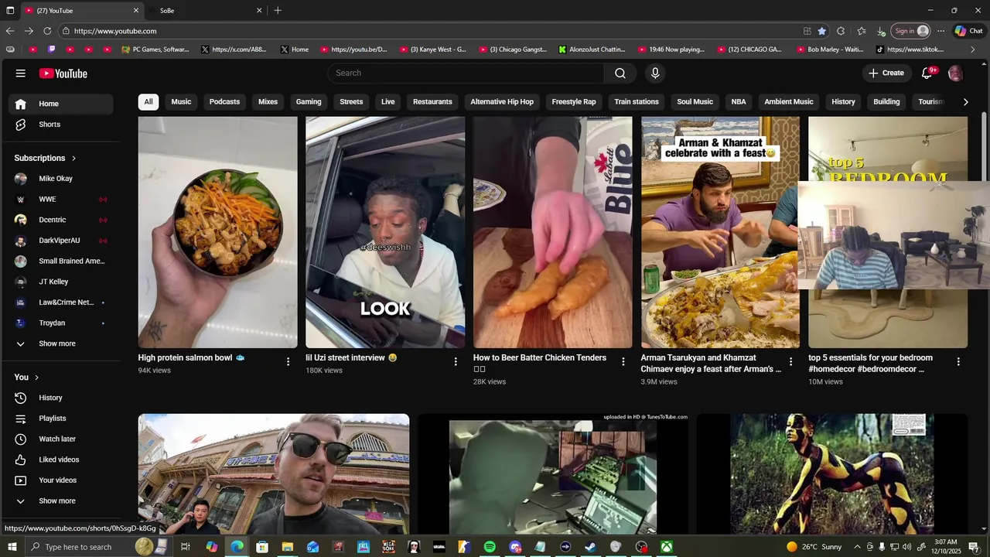The image size is (990, 557).
Task: Open the You section heading
Action: click(x=26, y=378)
